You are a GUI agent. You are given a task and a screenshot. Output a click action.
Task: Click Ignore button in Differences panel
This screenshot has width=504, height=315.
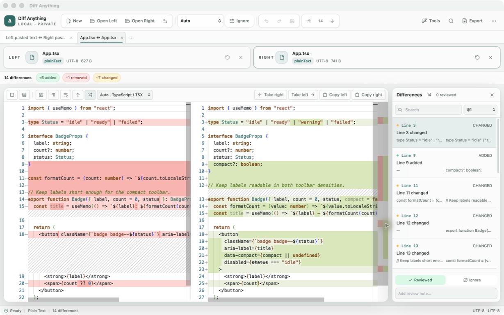[472, 280]
